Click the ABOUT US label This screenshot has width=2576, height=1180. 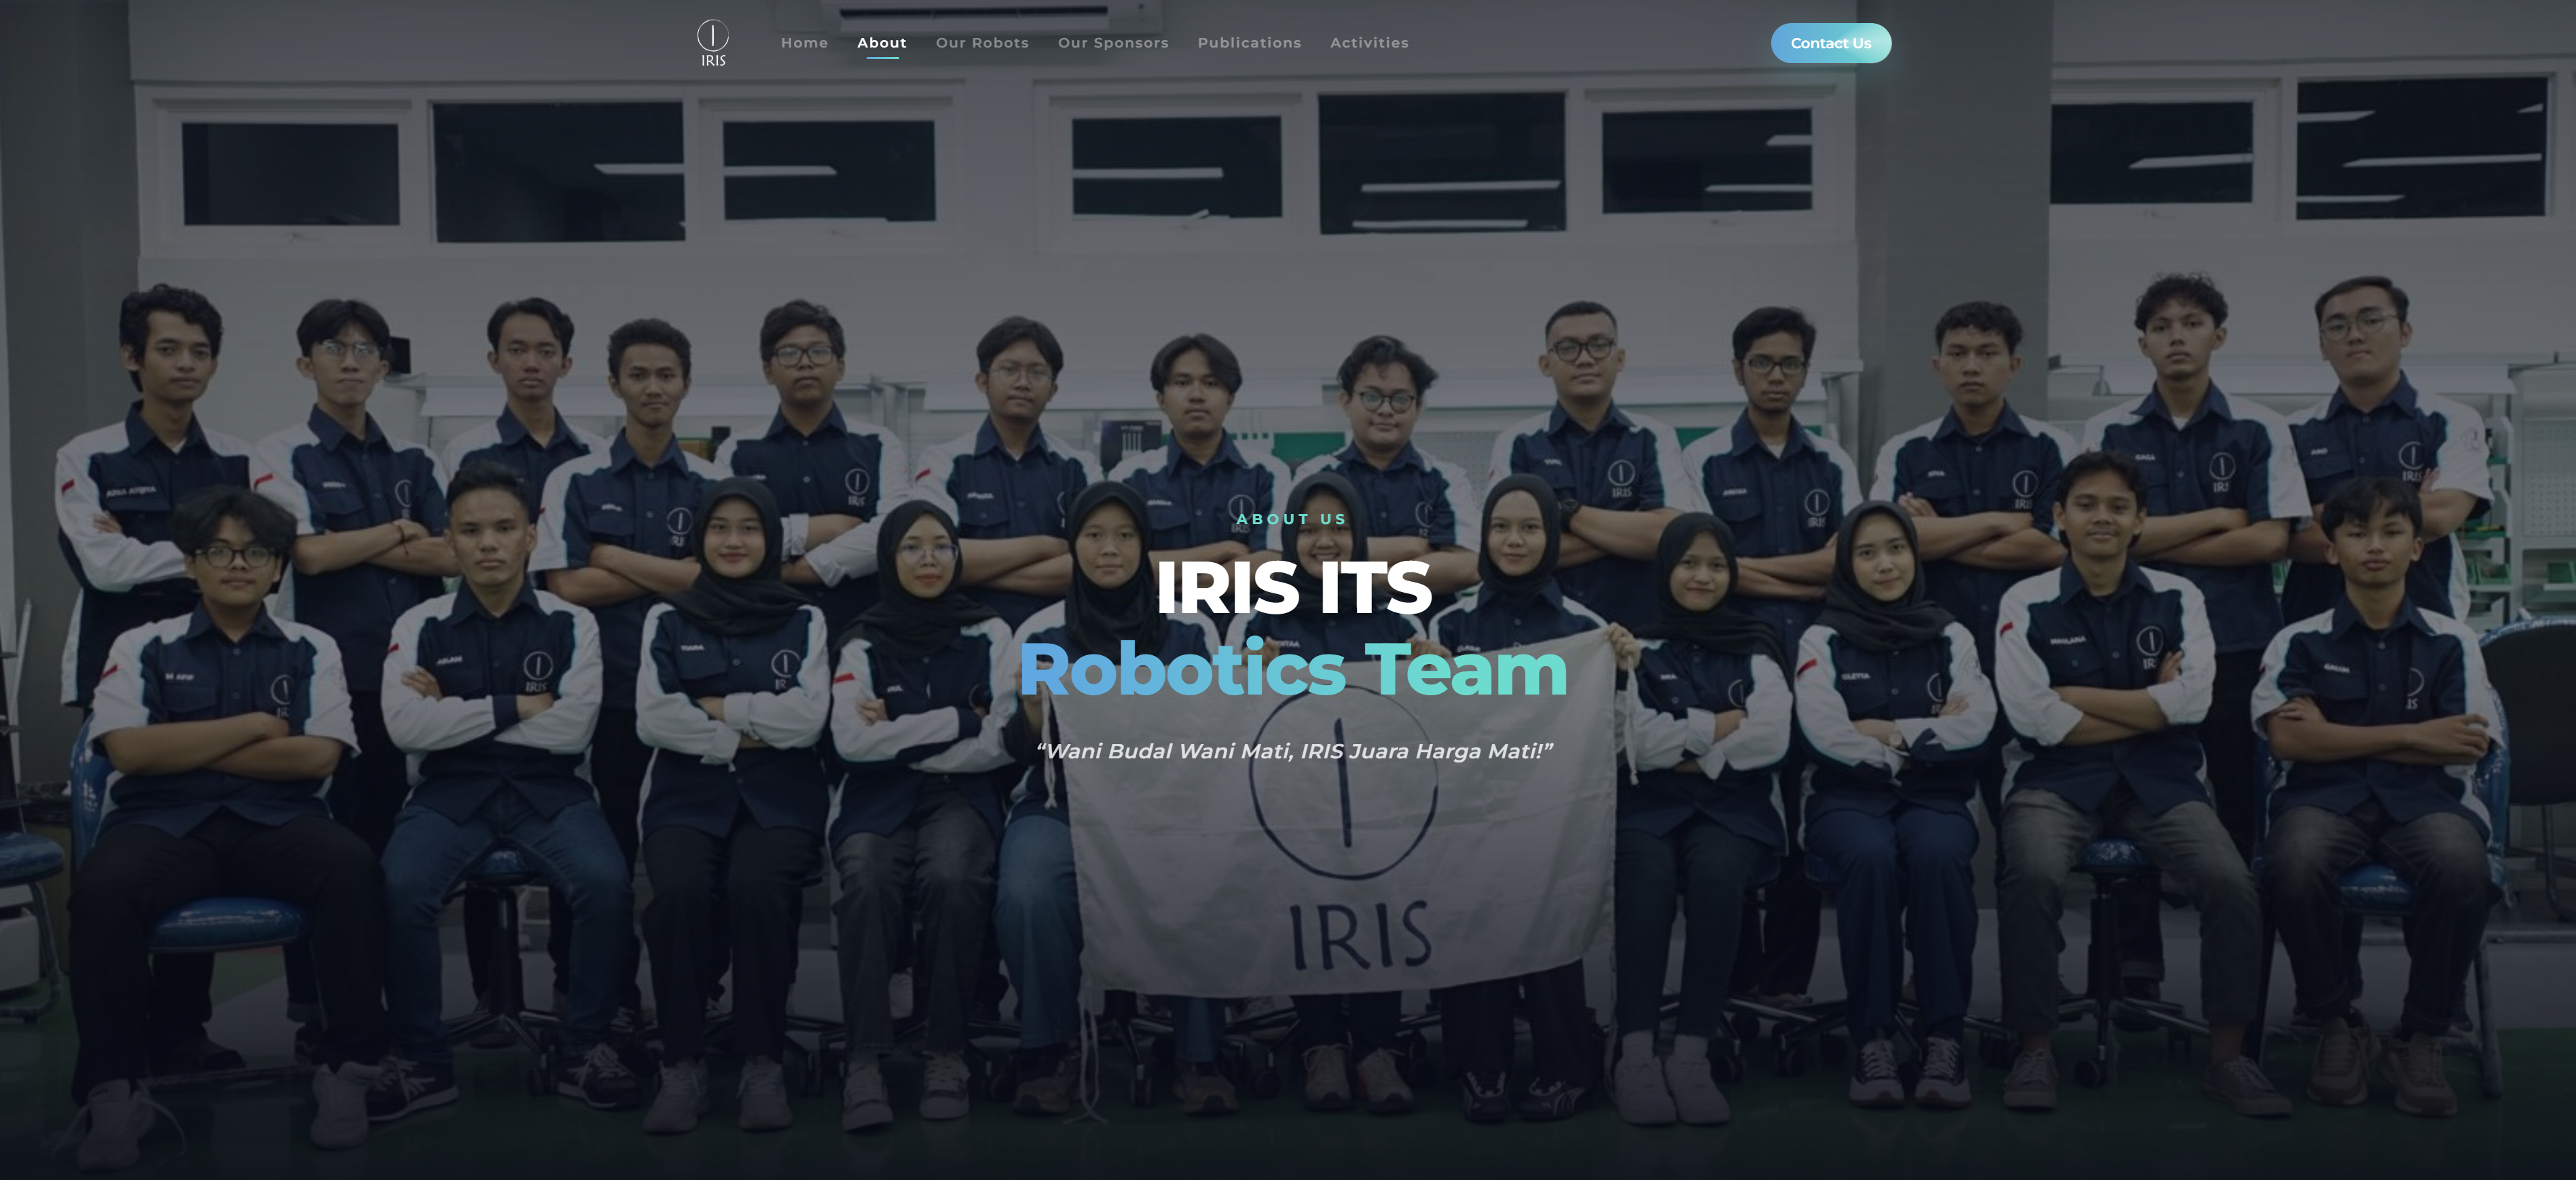coord(1292,519)
